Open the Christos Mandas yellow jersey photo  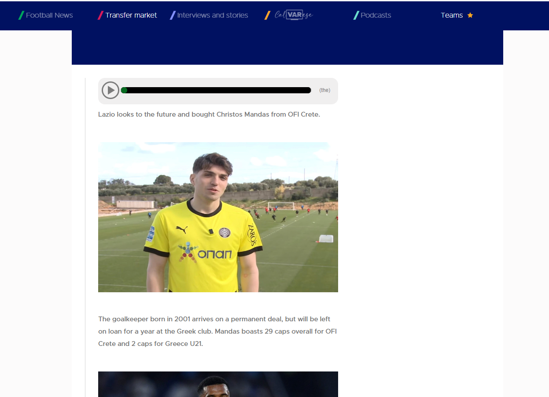point(218,217)
